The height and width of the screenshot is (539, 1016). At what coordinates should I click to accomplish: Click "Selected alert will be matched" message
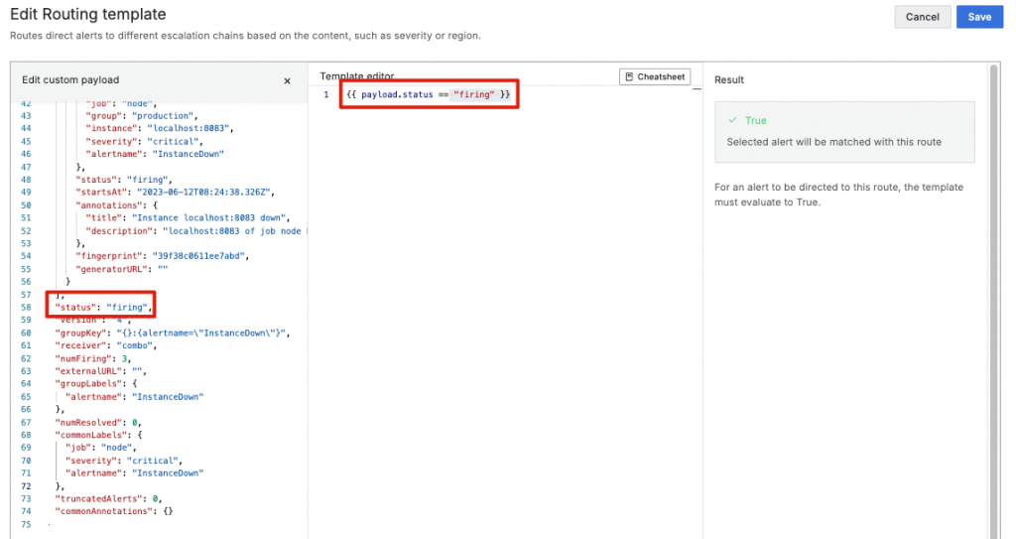click(833, 142)
